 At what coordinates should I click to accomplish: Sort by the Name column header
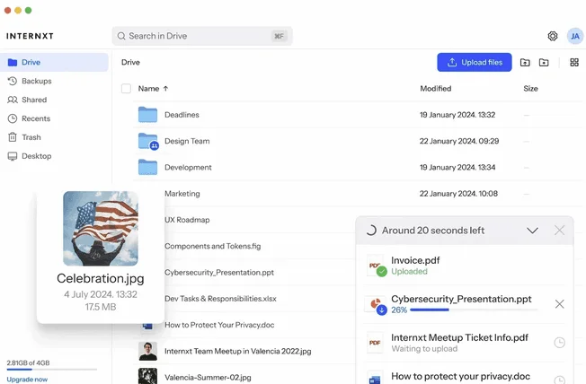coord(148,89)
